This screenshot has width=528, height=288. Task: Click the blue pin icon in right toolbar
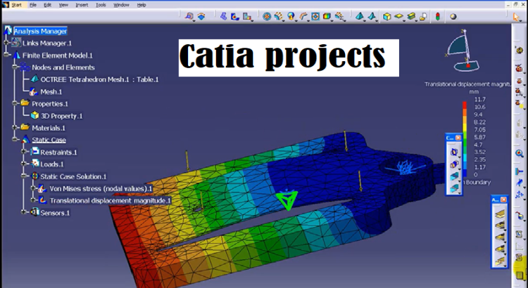[520, 183]
